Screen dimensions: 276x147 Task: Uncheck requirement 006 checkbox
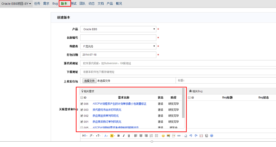click(82, 104)
